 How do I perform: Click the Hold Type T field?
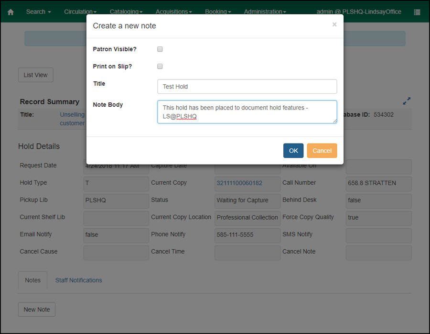click(x=116, y=183)
